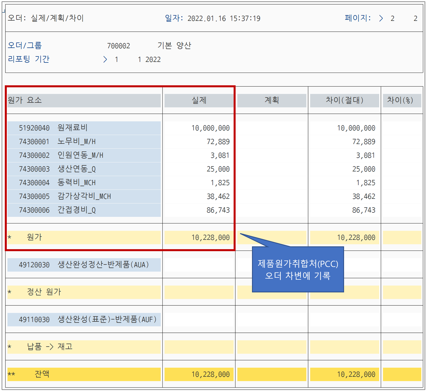
Task: Click order number 700002 in header
Action: [x=118, y=46]
